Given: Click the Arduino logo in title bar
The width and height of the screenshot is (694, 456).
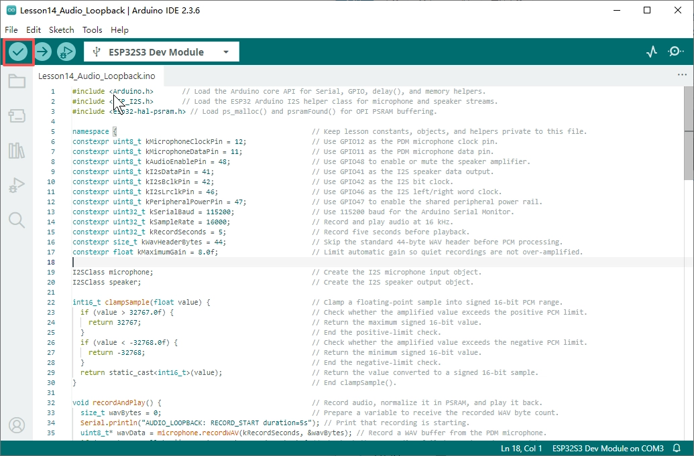Looking at the screenshot, I should 11,10.
